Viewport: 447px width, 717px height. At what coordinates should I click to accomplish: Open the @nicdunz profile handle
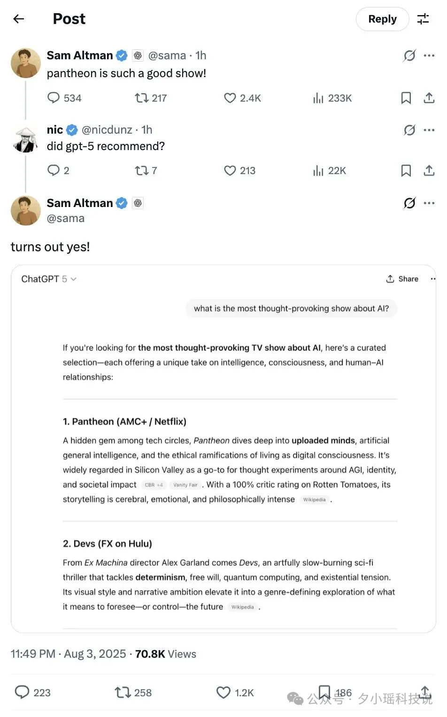click(107, 130)
